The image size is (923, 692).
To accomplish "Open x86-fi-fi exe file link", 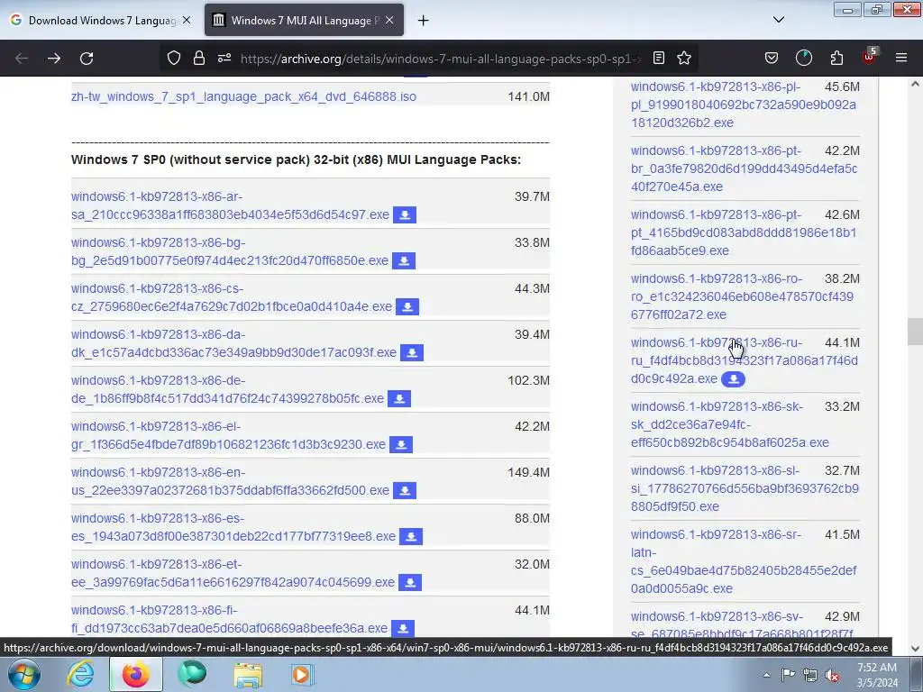I will tap(229, 618).
